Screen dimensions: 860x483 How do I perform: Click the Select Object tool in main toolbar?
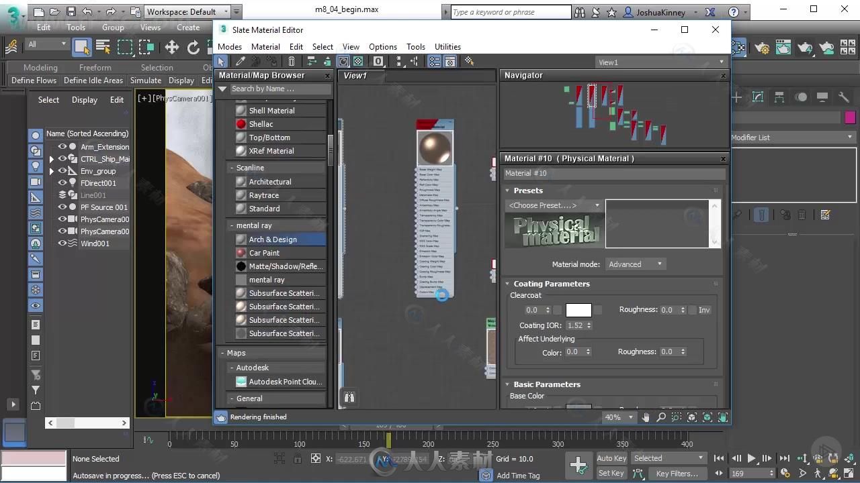[81, 46]
